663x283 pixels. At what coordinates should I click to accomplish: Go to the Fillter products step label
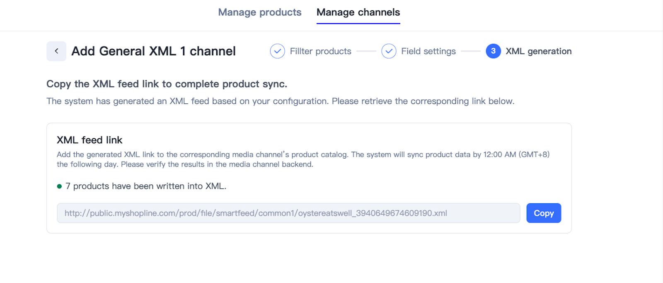tap(320, 51)
